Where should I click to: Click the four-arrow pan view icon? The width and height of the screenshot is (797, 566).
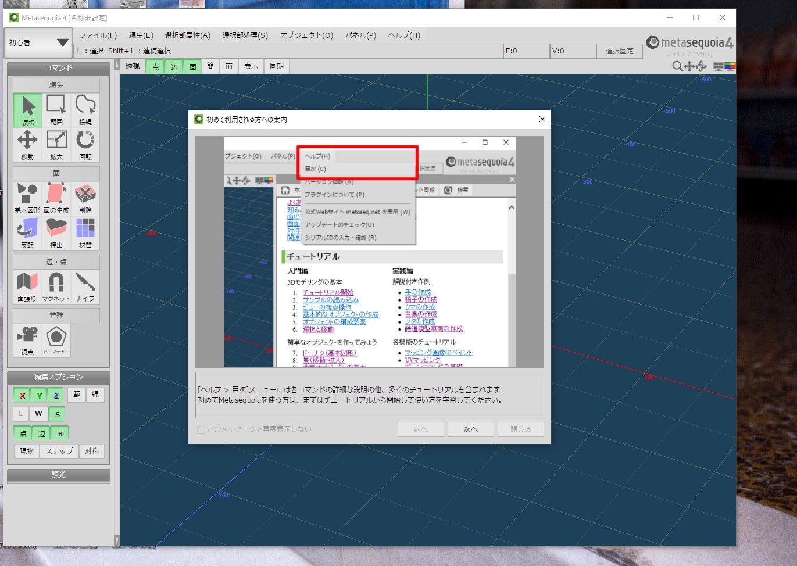pyautogui.click(x=689, y=66)
